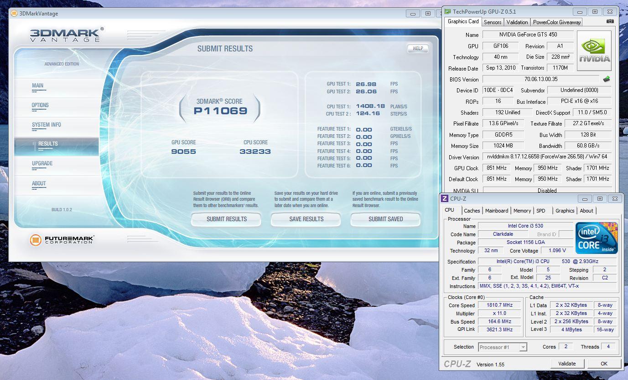Switch to the Caches tab in CPU-Z

[x=472, y=211]
